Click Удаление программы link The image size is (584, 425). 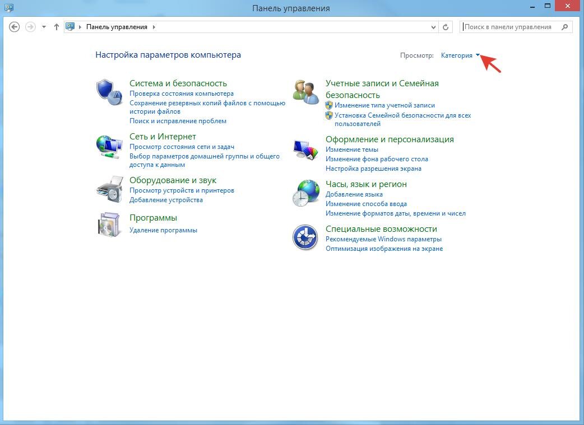[x=163, y=230]
